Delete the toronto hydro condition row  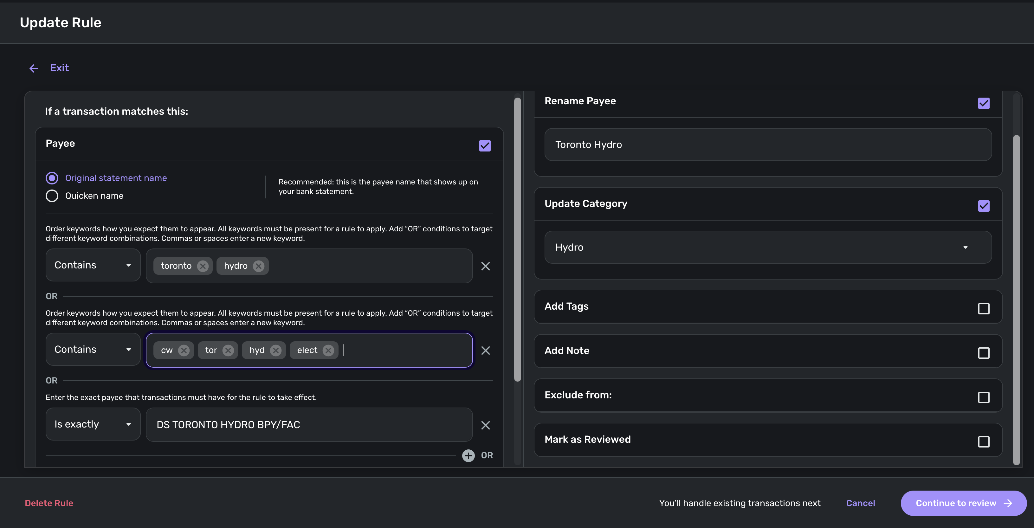485,266
